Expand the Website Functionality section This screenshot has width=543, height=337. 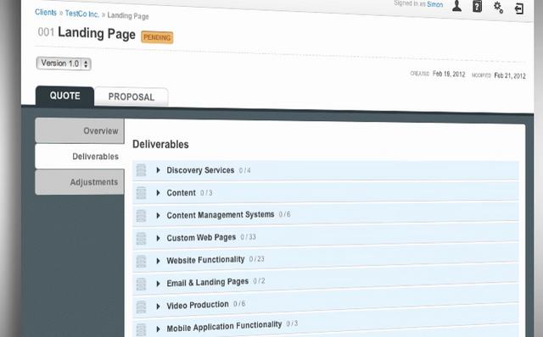[x=158, y=261]
